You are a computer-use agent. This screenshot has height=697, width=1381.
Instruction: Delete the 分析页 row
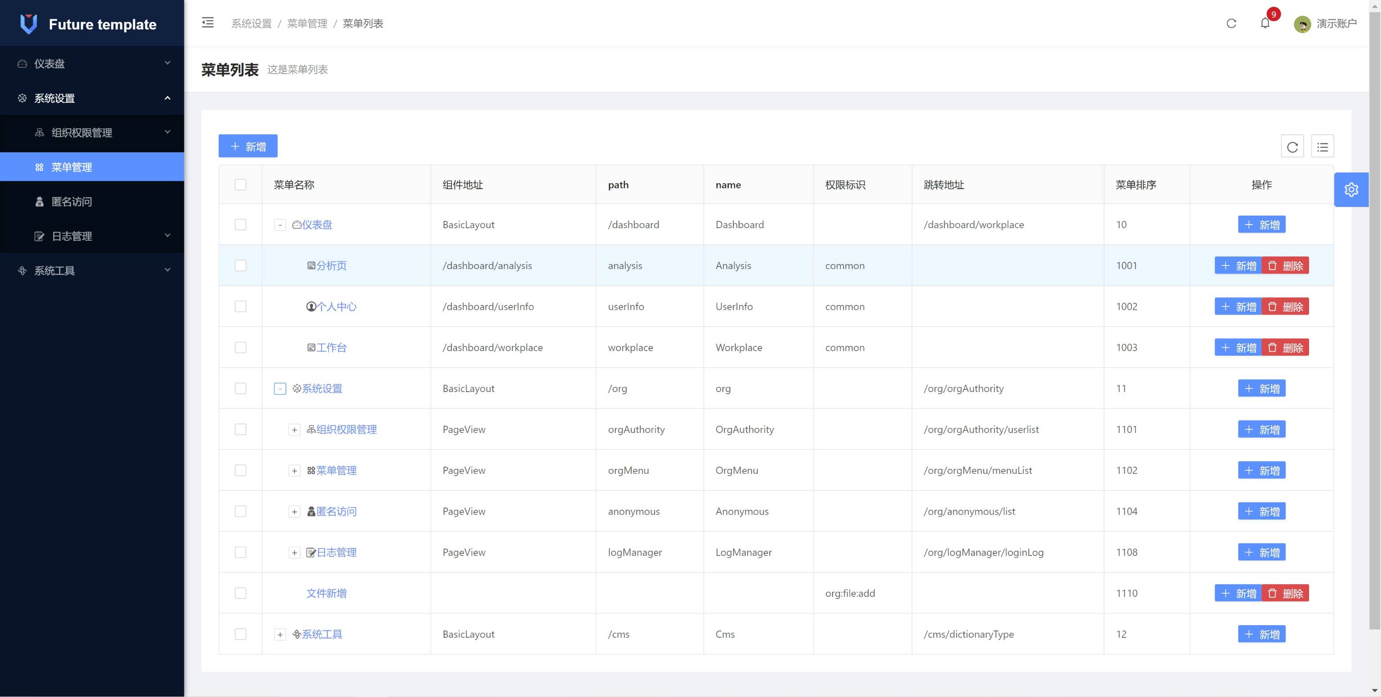tap(1285, 265)
